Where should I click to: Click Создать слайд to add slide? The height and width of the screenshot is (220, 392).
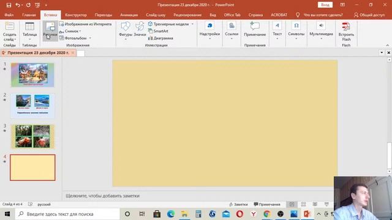click(10, 32)
